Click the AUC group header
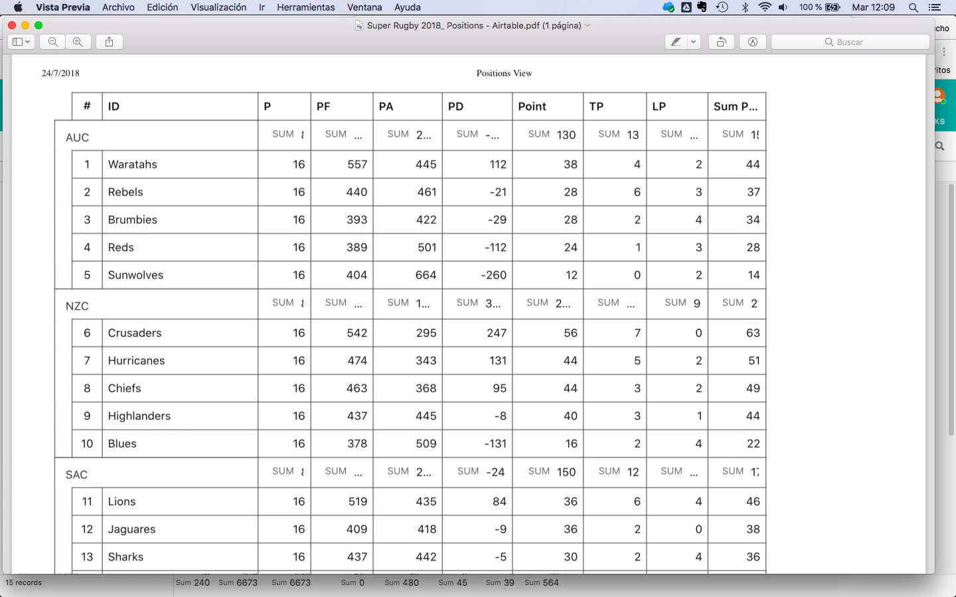956x597 pixels. pyautogui.click(x=77, y=138)
